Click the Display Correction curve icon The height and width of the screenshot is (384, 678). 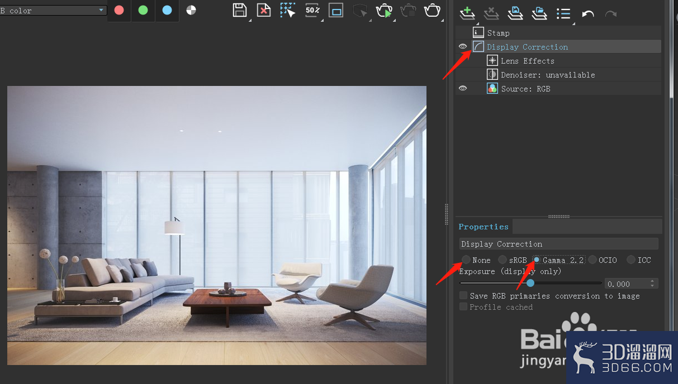tap(478, 47)
